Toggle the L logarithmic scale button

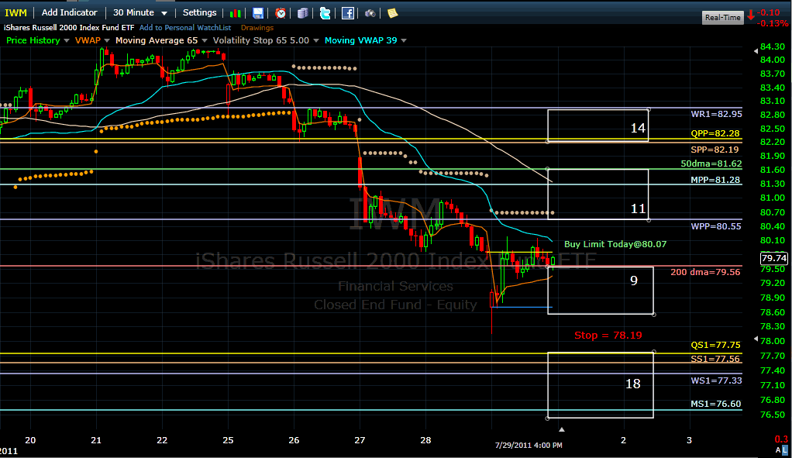[785, 450]
